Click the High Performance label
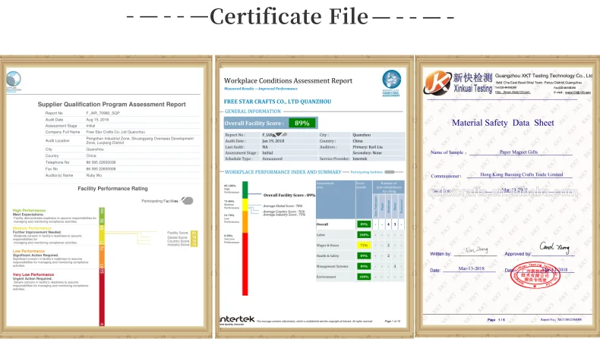The image size is (600, 348). pos(29,211)
